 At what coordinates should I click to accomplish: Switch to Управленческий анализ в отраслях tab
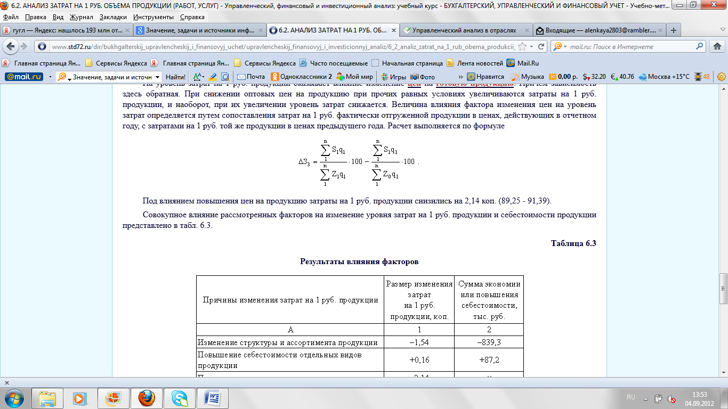466,30
